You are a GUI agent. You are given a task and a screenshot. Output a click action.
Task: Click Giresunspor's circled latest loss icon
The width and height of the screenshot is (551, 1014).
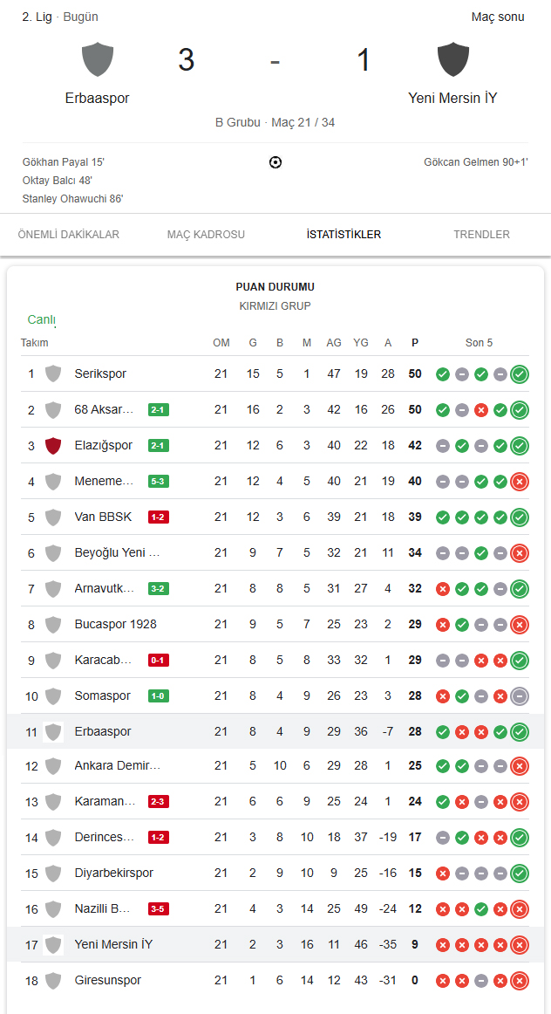(520, 980)
